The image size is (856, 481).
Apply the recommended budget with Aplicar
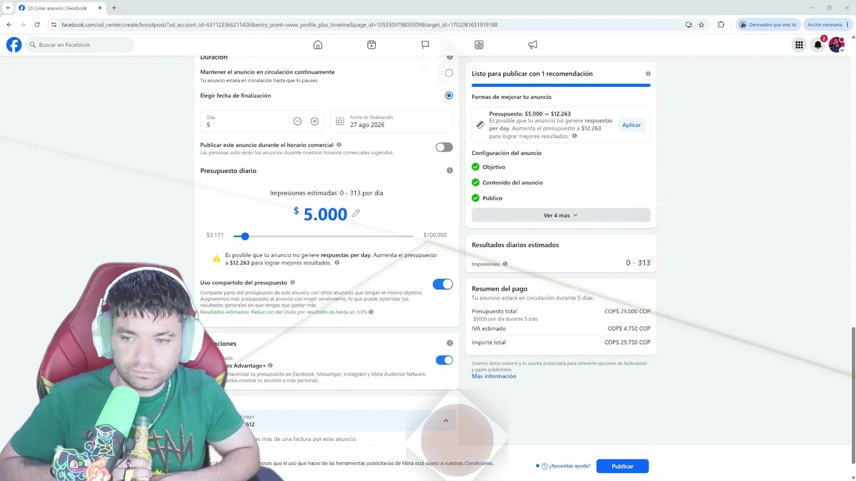click(x=631, y=125)
